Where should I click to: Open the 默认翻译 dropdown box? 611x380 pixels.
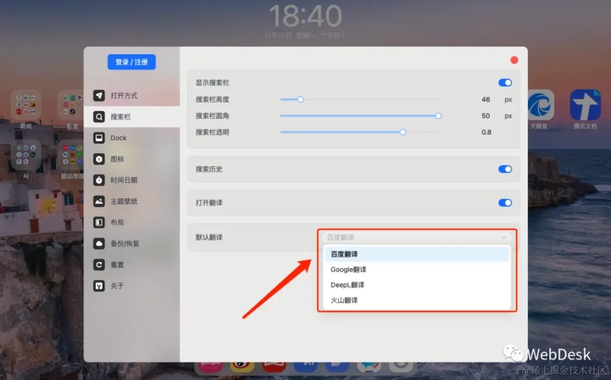pyautogui.click(x=417, y=237)
